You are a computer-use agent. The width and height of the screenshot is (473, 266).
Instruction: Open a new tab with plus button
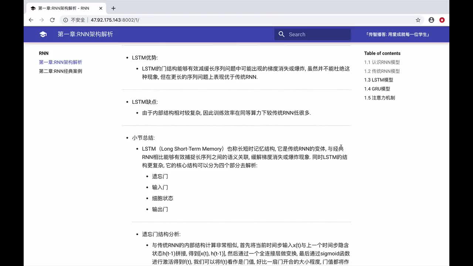point(113,8)
